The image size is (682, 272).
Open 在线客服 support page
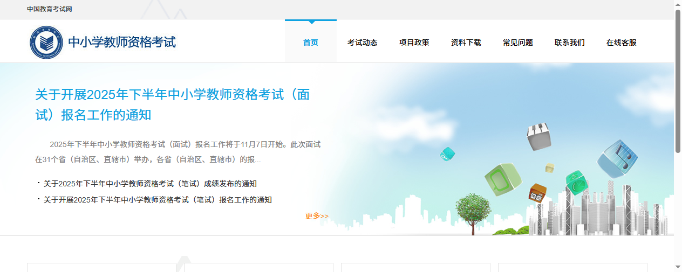(x=621, y=43)
